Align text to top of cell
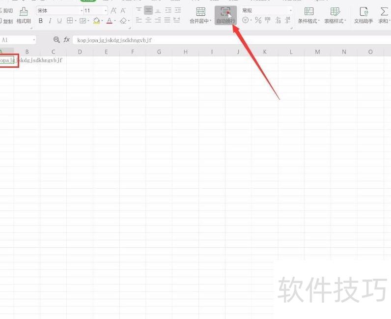Viewport: 391px width, 319px height. (x=139, y=10)
